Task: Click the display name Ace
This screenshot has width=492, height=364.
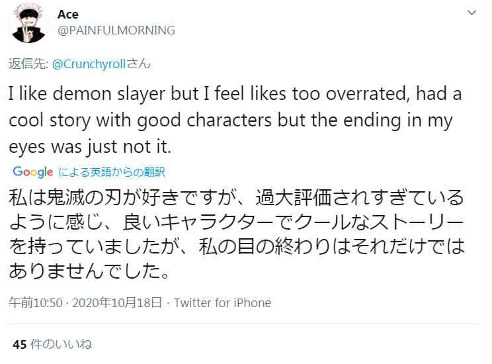Action: (68, 15)
